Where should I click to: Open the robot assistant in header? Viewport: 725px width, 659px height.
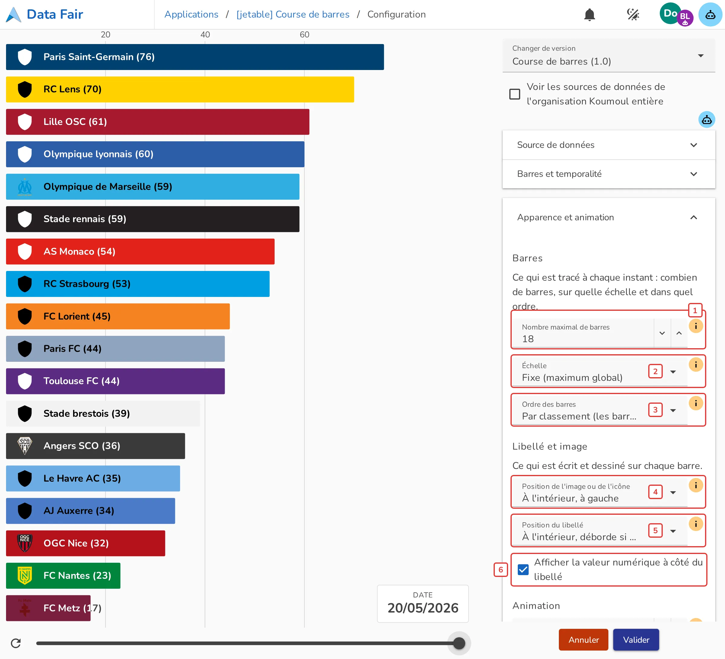[710, 15]
